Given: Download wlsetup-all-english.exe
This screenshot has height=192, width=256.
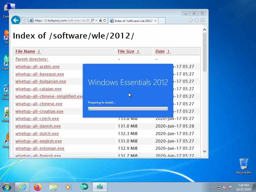Looking at the screenshot, I should tap(39, 141).
